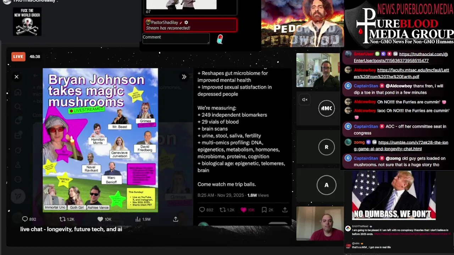Retweet icon in tweet detail panel
The width and height of the screenshot is (454, 255).
(223, 210)
